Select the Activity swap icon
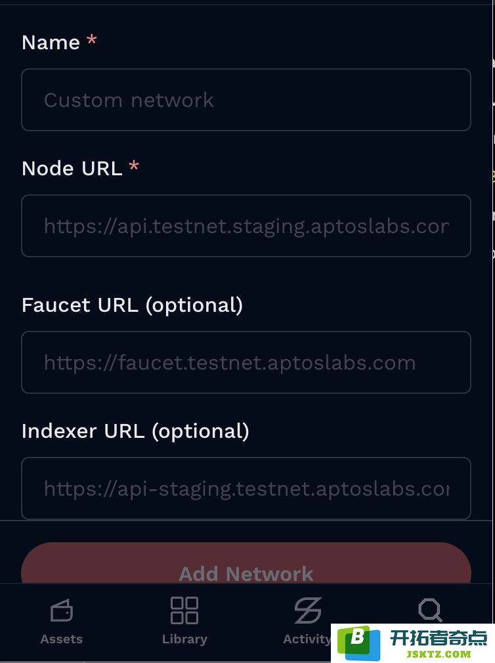Screen dimensions: 495x663 308,610
